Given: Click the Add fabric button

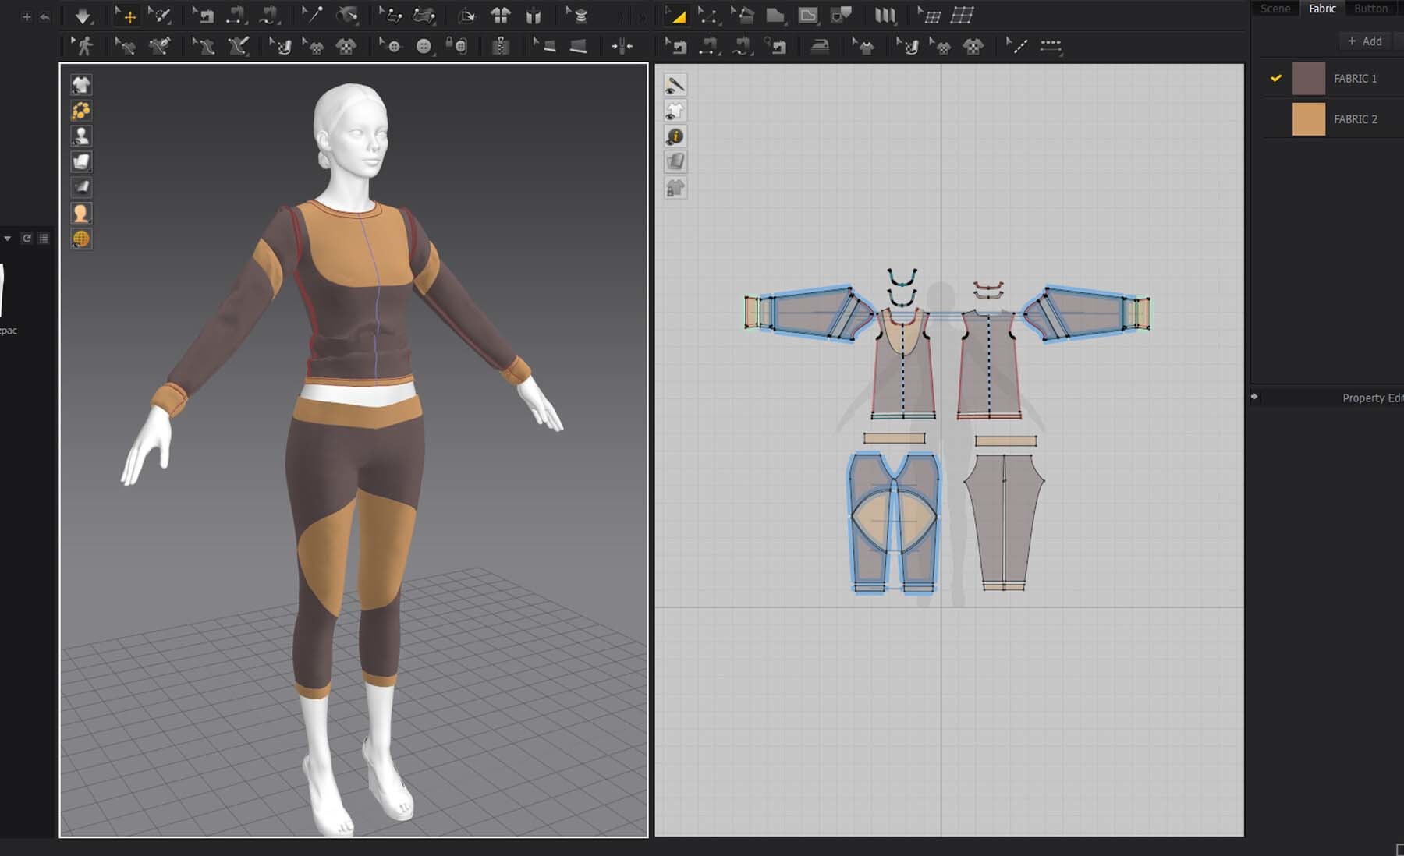Looking at the screenshot, I should pos(1364,41).
